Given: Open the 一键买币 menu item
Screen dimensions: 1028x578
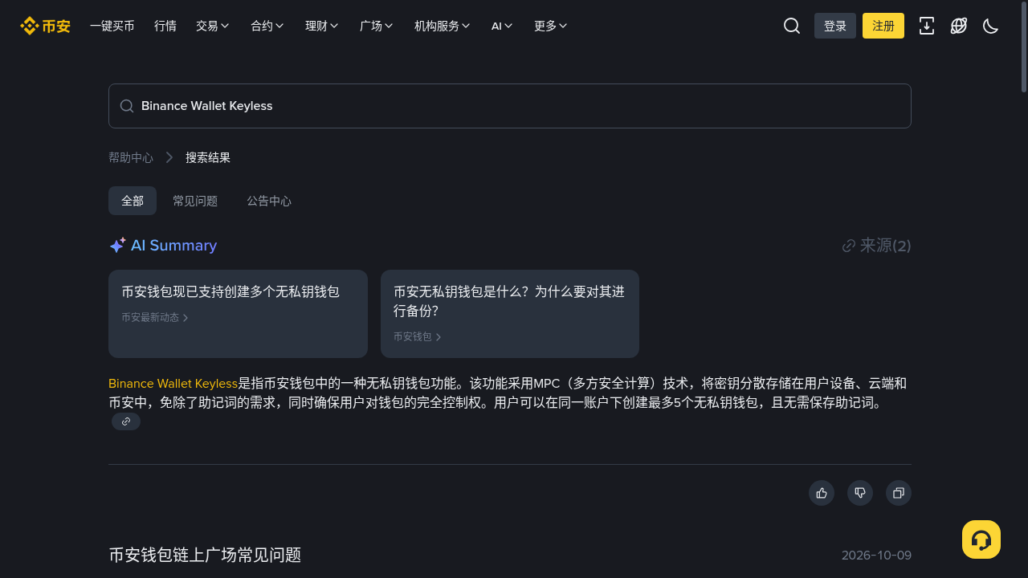Looking at the screenshot, I should 112,26.
